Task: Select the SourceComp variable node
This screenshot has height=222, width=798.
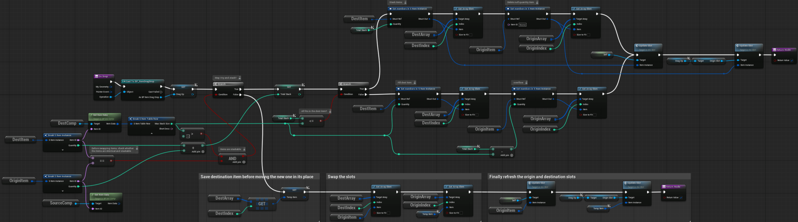Action: [x=61, y=203]
